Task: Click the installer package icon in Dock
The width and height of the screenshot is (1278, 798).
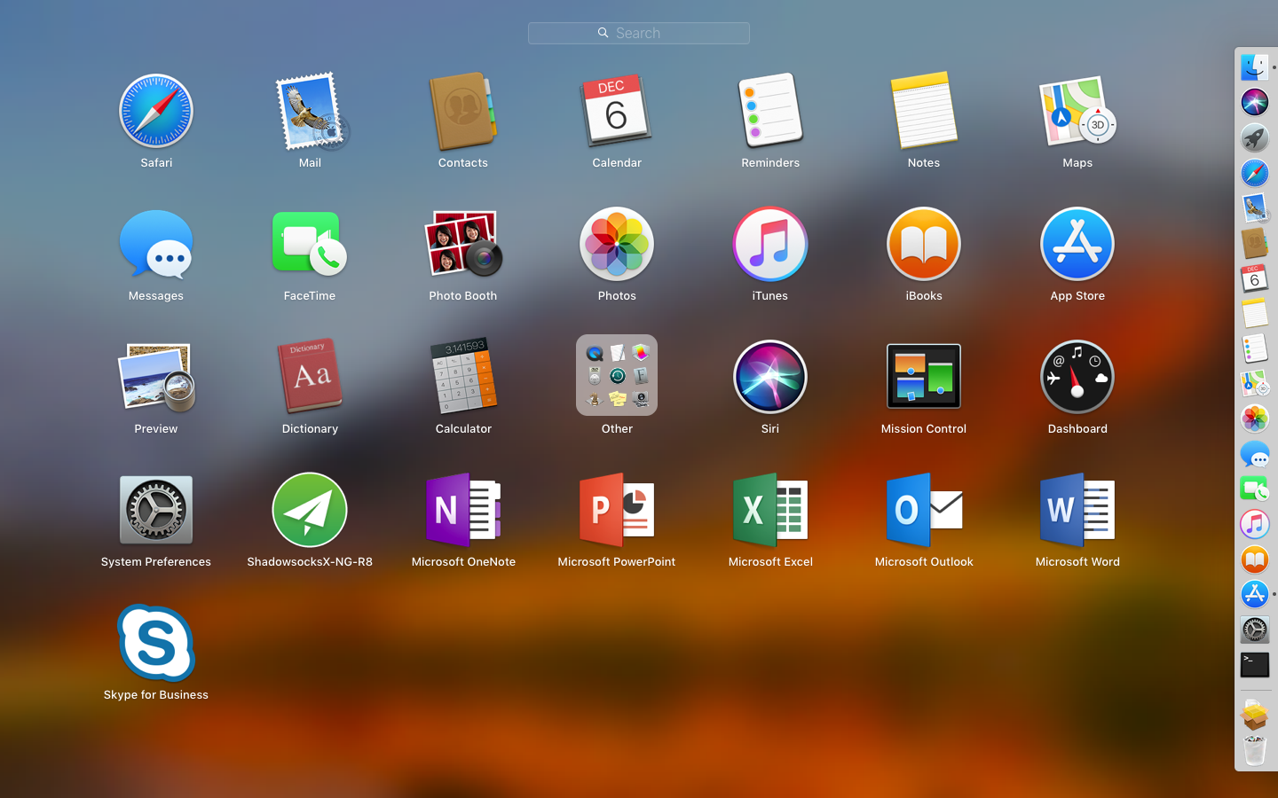Action: point(1255,715)
